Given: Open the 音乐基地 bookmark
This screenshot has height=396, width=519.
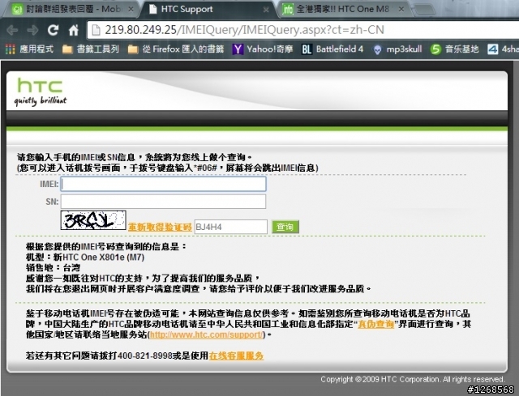Looking at the screenshot, I should [455, 49].
